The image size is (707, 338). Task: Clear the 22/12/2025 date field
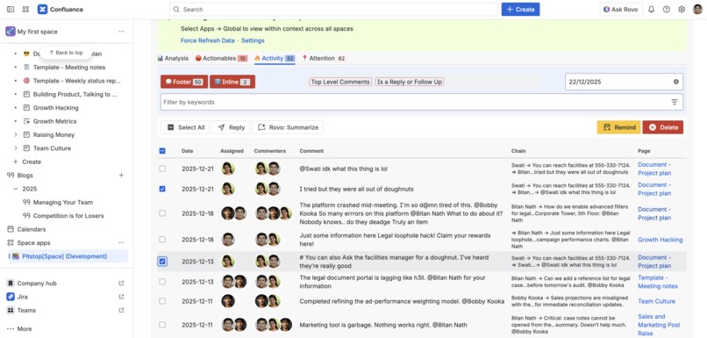pyautogui.click(x=676, y=82)
